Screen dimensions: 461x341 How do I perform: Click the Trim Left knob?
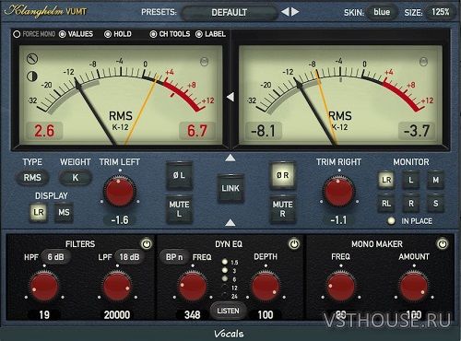click(120, 191)
